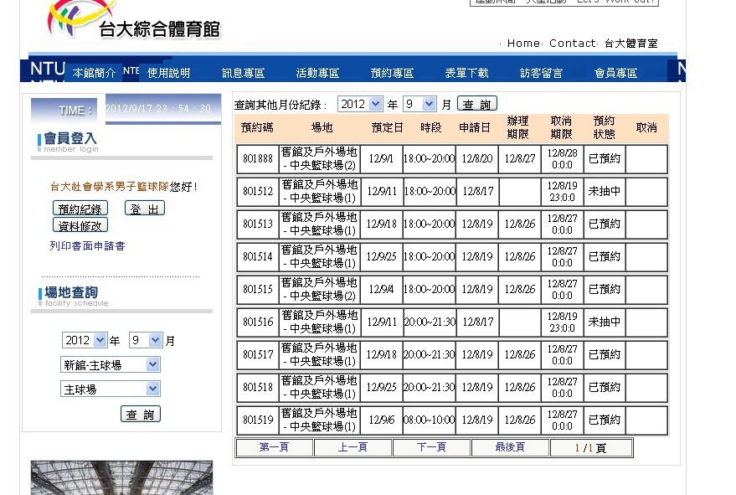
Task: Go to 訊息專區 section
Action: 243,73
